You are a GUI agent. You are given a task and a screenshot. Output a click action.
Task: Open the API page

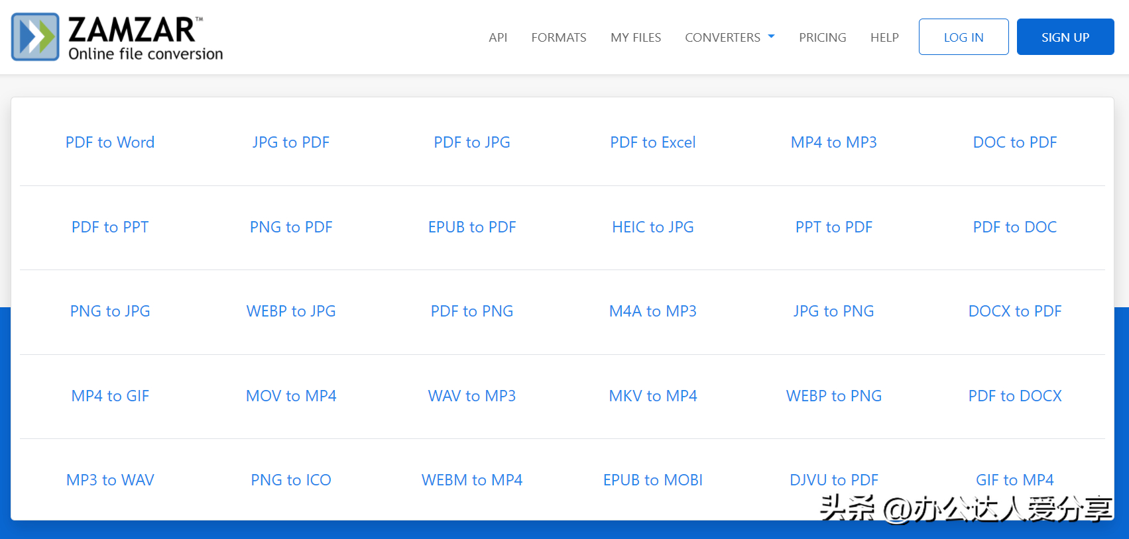498,38
